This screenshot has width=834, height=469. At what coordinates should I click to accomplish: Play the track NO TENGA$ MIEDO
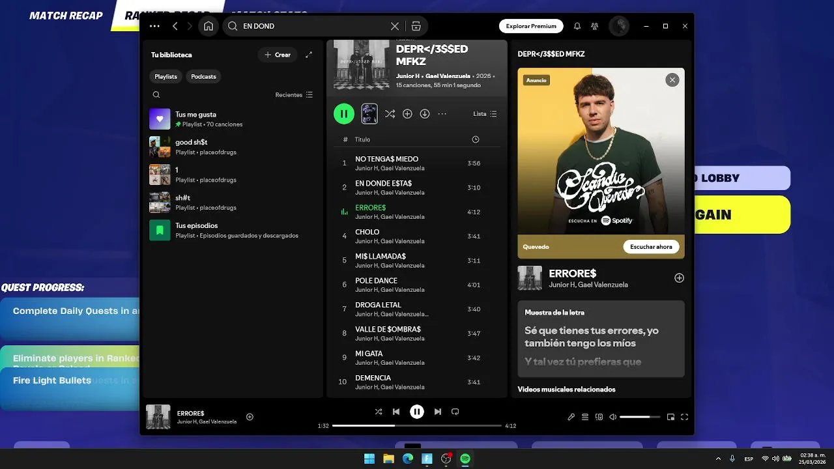coord(417,163)
